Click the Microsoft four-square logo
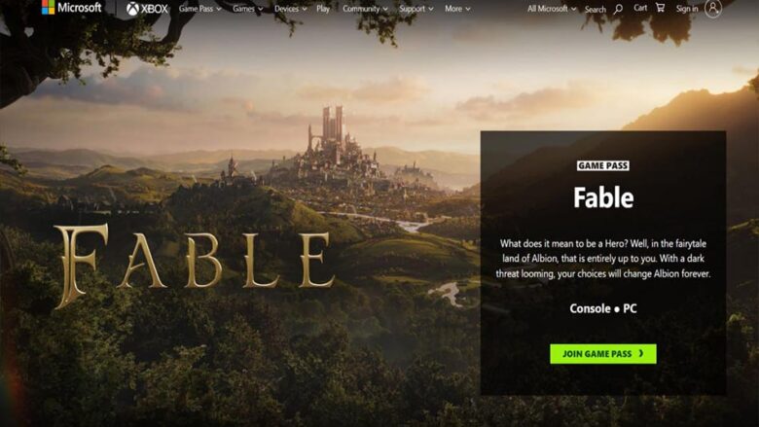This screenshot has height=427, width=759. [48, 7]
